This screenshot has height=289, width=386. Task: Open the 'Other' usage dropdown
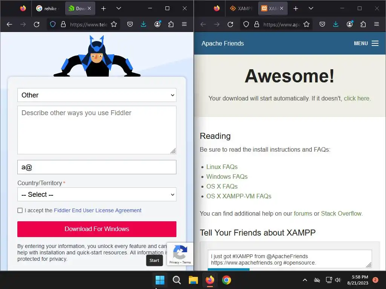coord(97,95)
